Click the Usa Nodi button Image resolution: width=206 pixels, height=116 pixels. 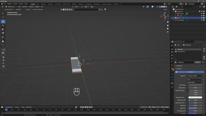point(190,72)
